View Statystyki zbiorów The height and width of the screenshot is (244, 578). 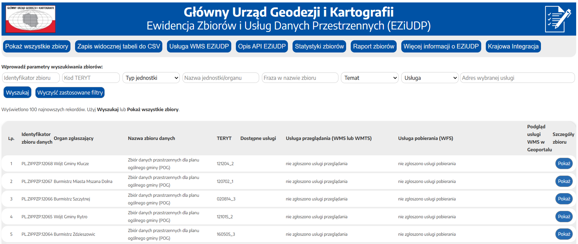pyautogui.click(x=319, y=46)
